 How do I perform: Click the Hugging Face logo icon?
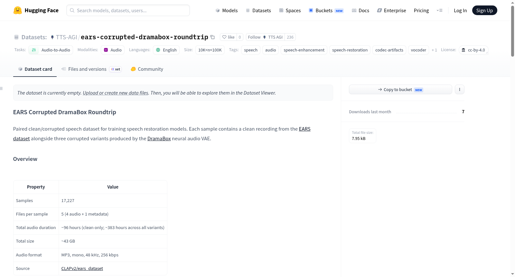pos(18,10)
